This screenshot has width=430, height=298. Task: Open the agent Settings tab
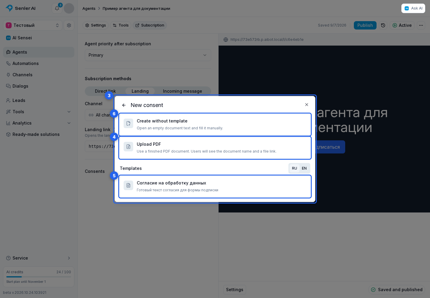tap(96, 25)
